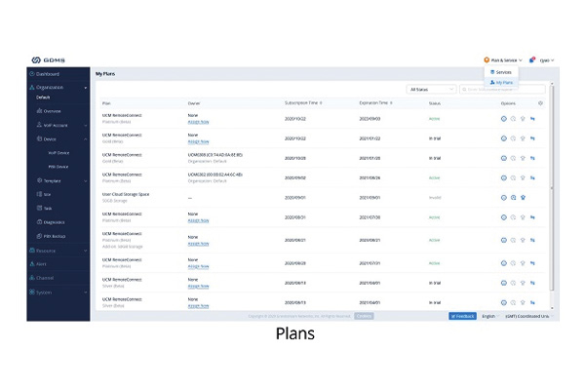585x390 pixels.
Task: Click Assign Now for the Platinum plan subscribed 2020/10/22
Action: (198, 122)
